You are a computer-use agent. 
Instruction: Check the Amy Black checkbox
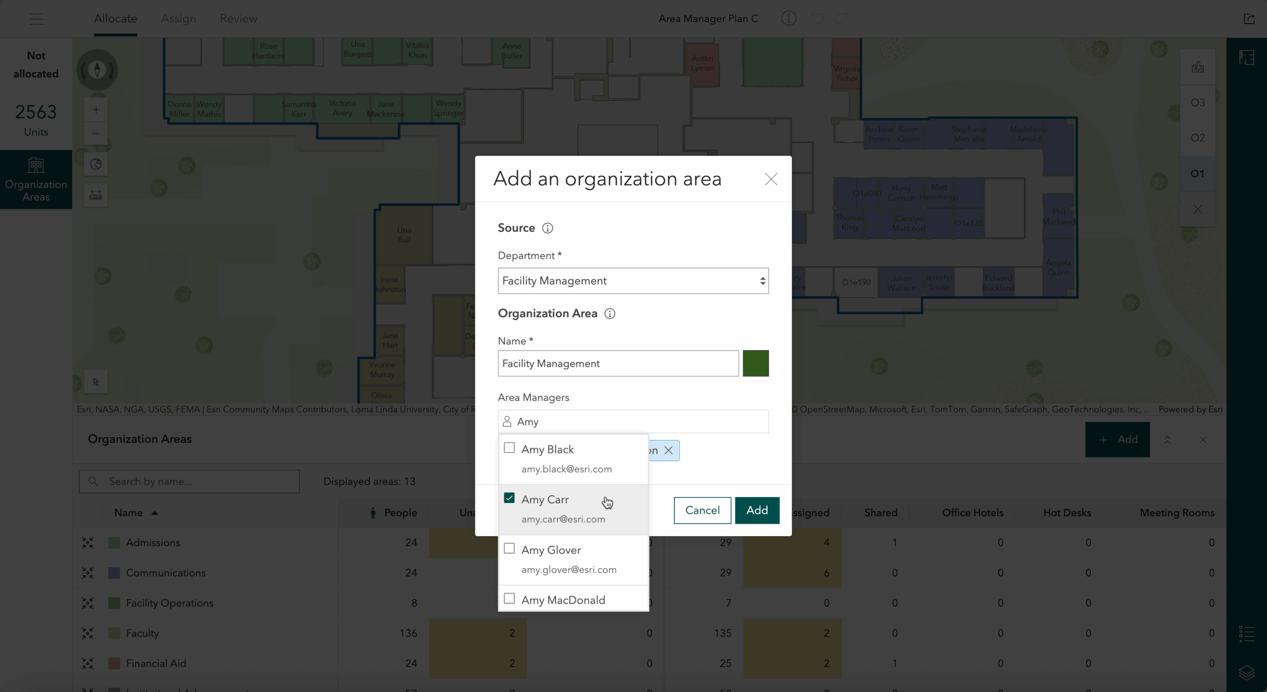509,448
